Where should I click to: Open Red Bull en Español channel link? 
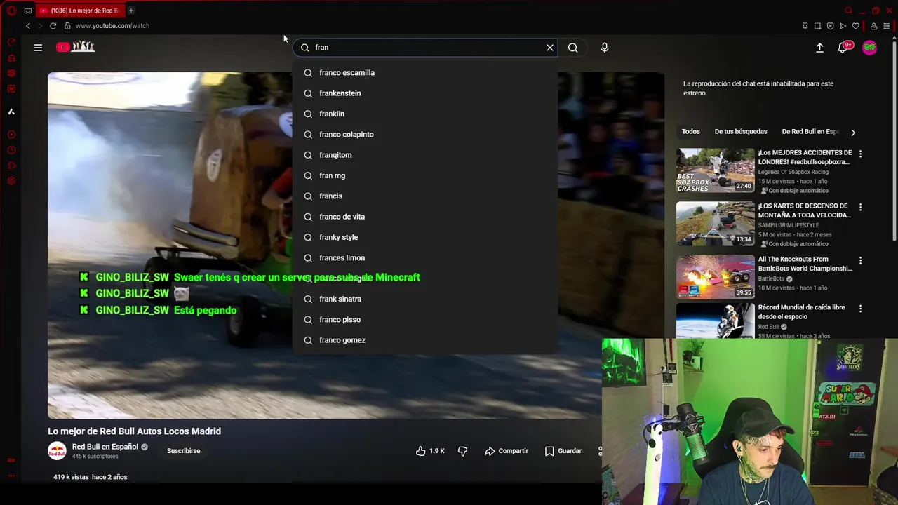click(x=105, y=447)
